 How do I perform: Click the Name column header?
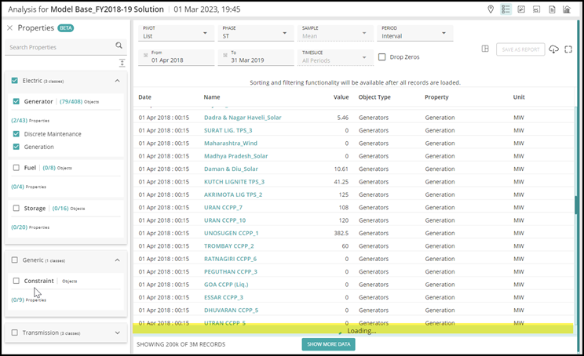tap(212, 97)
